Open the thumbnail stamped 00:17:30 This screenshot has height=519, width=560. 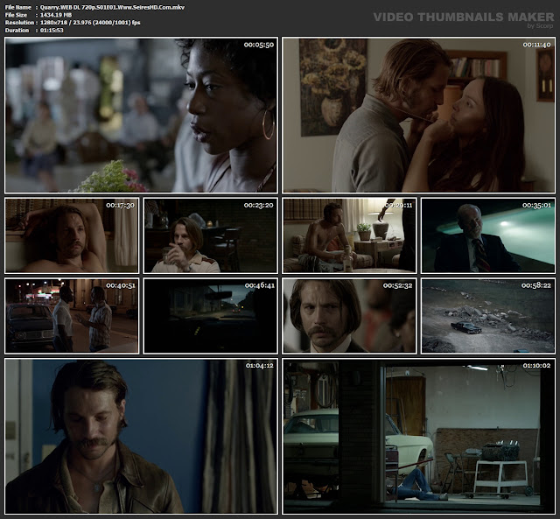point(72,235)
